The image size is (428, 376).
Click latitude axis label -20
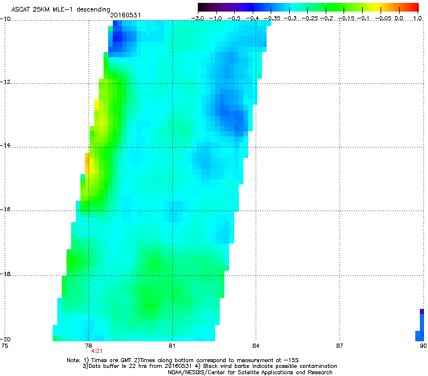(5, 339)
